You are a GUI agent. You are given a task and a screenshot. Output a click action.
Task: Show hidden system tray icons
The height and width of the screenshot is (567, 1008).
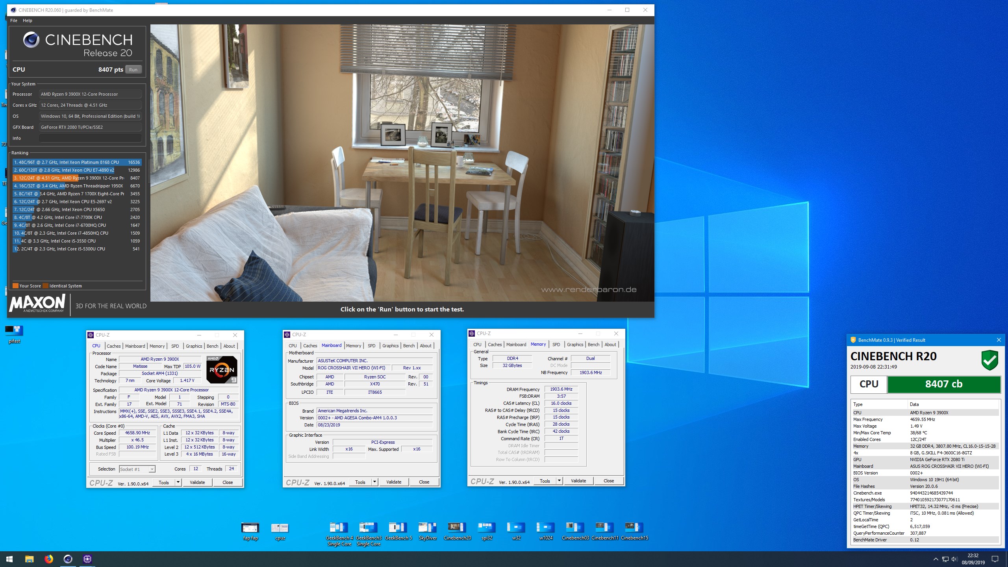(936, 559)
